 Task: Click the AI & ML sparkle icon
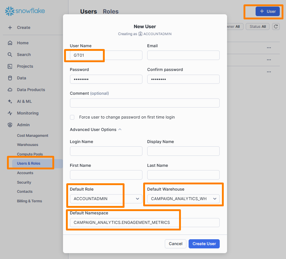(x=10, y=101)
